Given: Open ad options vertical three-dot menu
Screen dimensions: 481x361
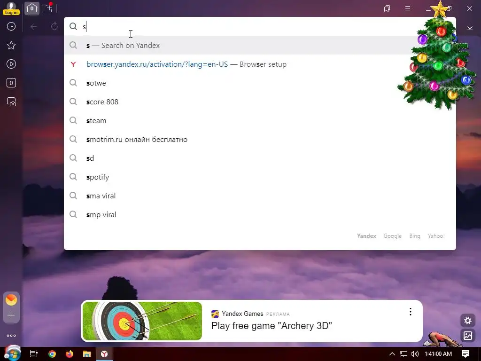Looking at the screenshot, I should pos(411,312).
